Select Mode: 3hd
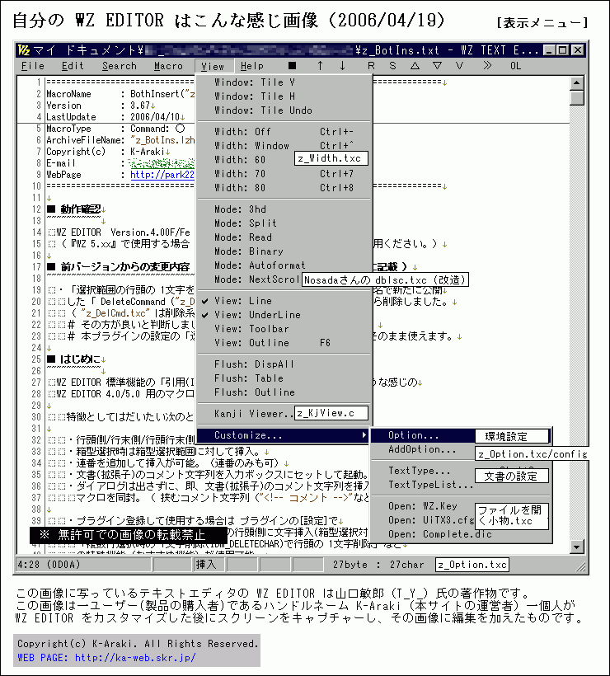The height and width of the screenshot is (676, 610). (284, 209)
